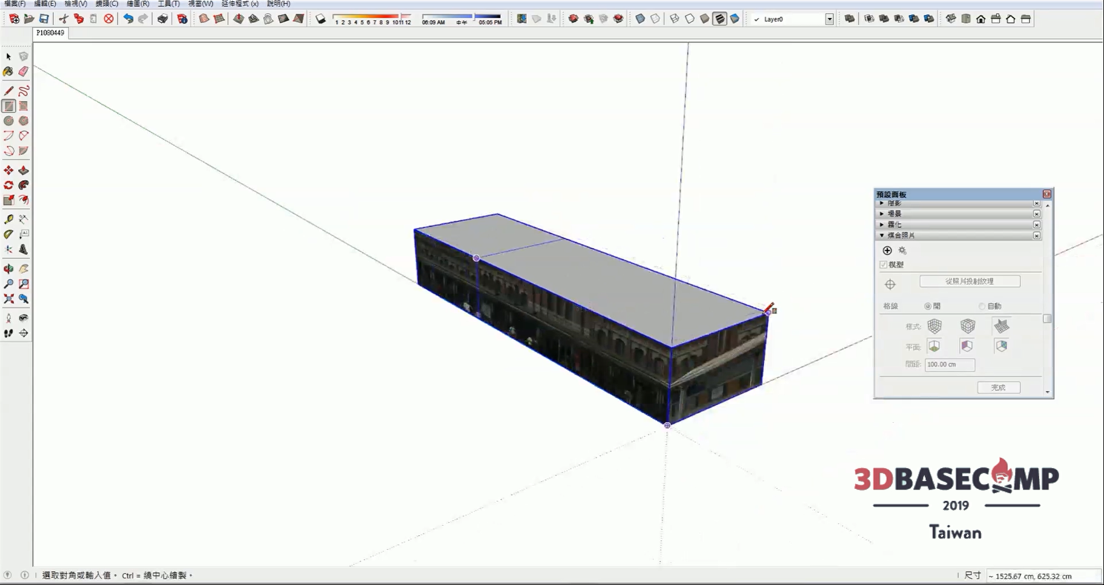Select the Eraser tool in left toolbar
Viewport: 1104px width, 585px height.
point(23,71)
